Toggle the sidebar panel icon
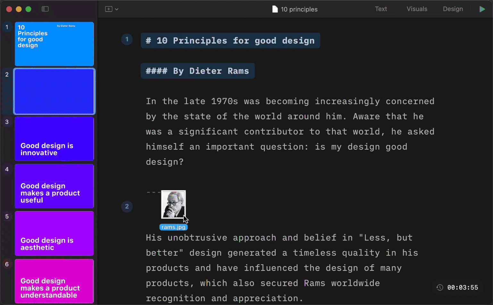Viewport: 493px width, 305px height. [45, 9]
